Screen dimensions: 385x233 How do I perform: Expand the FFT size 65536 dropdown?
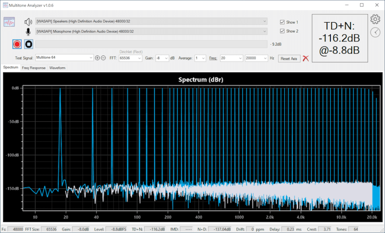(x=130, y=58)
